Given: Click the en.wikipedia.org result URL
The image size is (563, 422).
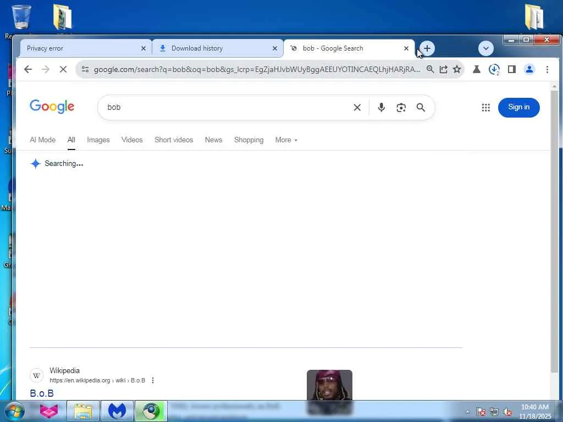Looking at the screenshot, I should point(97,380).
